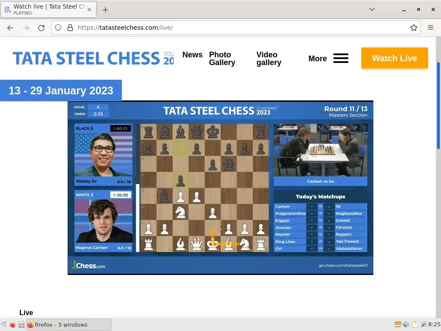Image resolution: width=441 pixels, height=331 pixels.
Task: Close the Watch live tab
Action: coord(89,9)
